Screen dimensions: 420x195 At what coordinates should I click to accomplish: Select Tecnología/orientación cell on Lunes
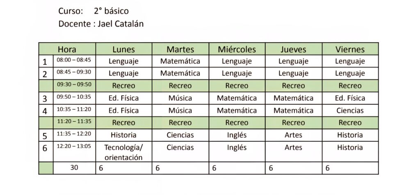click(x=124, y=152)
